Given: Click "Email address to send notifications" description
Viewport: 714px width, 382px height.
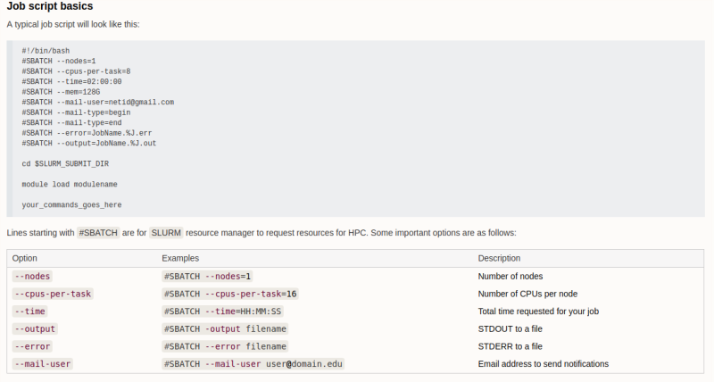Looking at the screenshot, I should tap(544, 364).
